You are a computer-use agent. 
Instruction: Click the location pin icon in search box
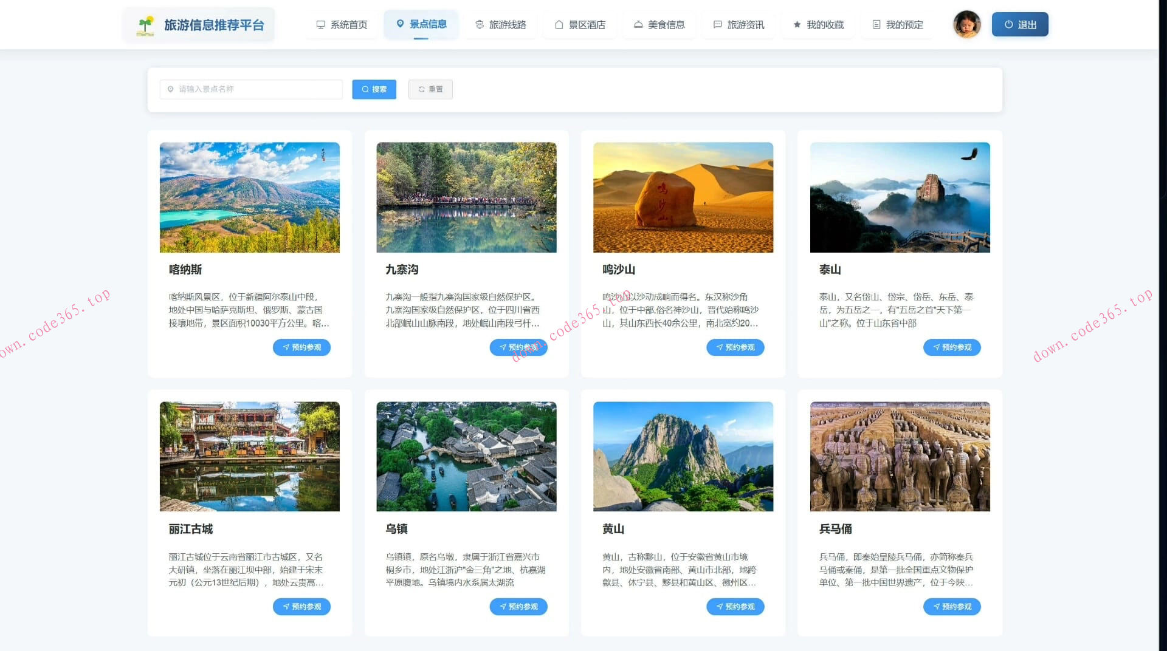tap(170, 89)
